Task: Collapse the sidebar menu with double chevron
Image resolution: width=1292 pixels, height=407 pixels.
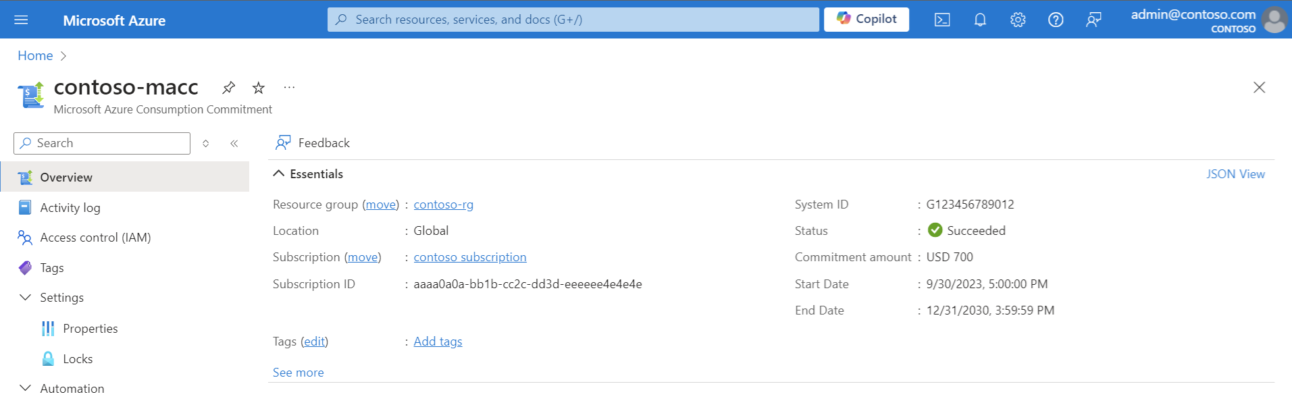Action: click(234, 143)
